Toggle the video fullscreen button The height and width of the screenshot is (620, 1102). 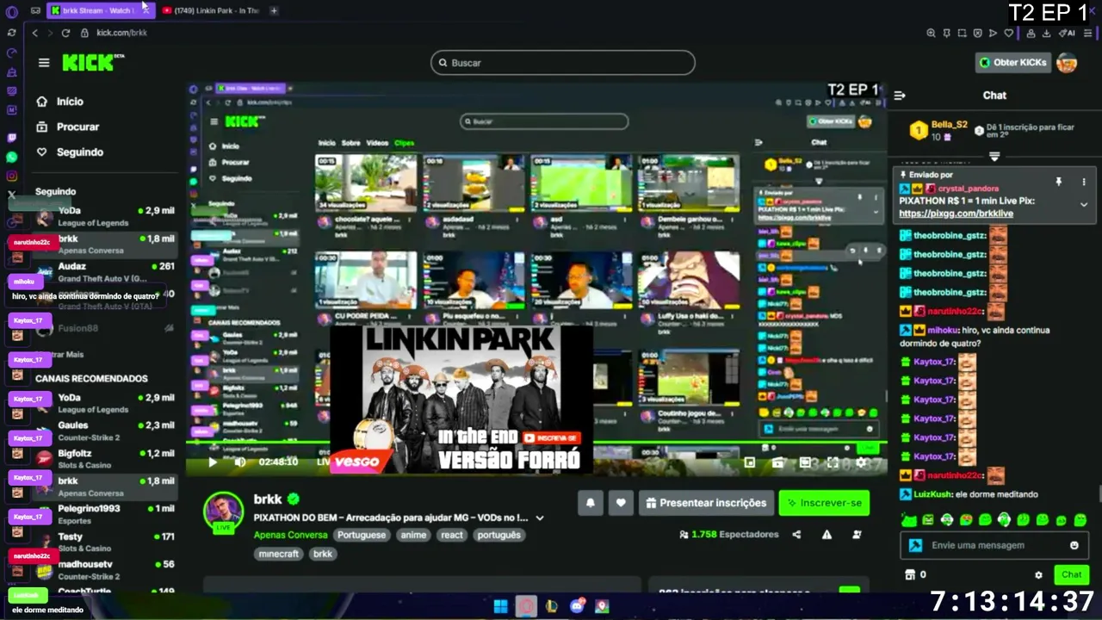(x=833, y=462)
